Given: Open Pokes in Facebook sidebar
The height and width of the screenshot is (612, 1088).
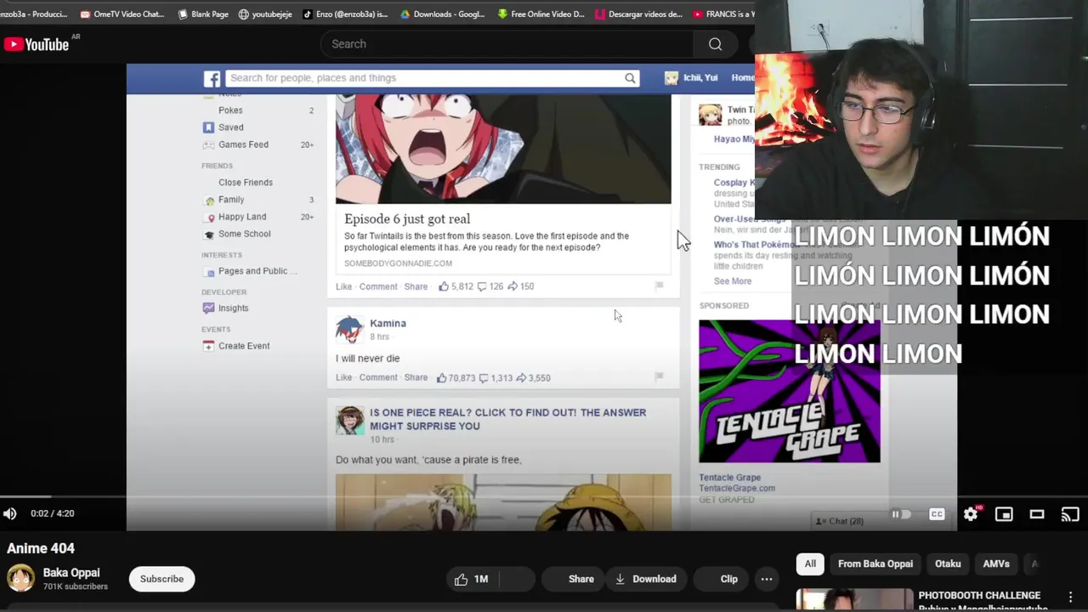Looking at the screenshot, I should pyautogui.click(x=230, y=110).
